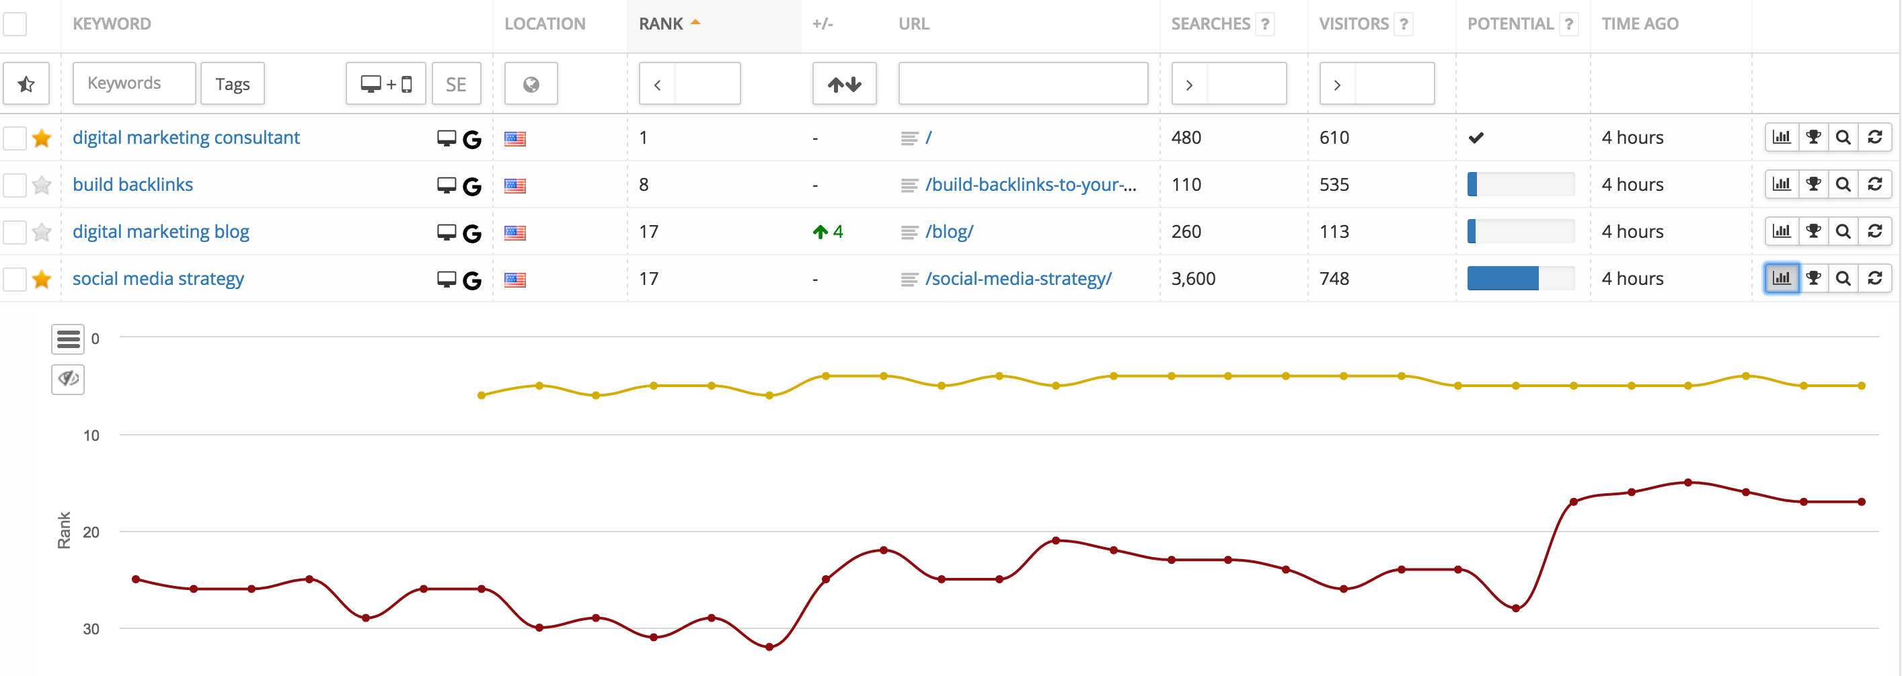Viewport: 1902px width, 676px height.
Task: Click Google icon in build backlinks row
Action: pos(472,186)
